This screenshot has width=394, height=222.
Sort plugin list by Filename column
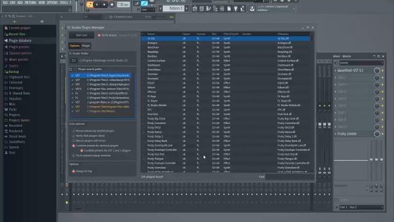pyautogui.click(x=283, y=34)
